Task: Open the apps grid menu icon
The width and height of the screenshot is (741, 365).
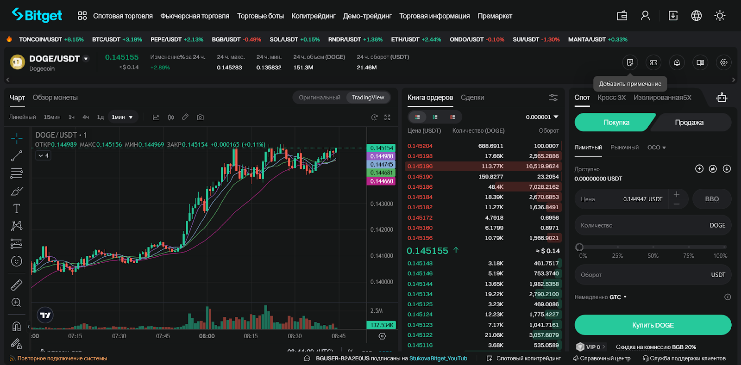Action: (x=82, y=16)
